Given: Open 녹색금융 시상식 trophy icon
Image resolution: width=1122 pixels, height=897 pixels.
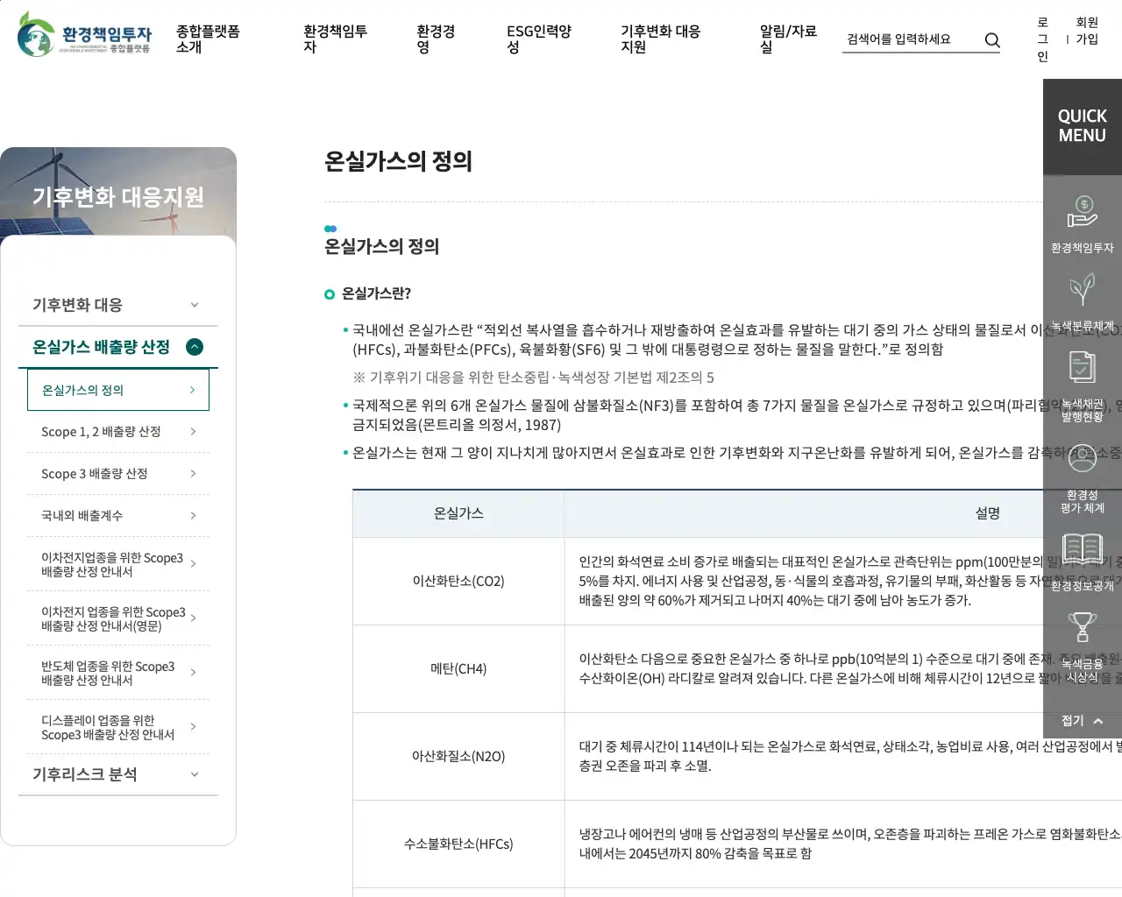Looking at the screenshot, I should [x=1082, y=628].
